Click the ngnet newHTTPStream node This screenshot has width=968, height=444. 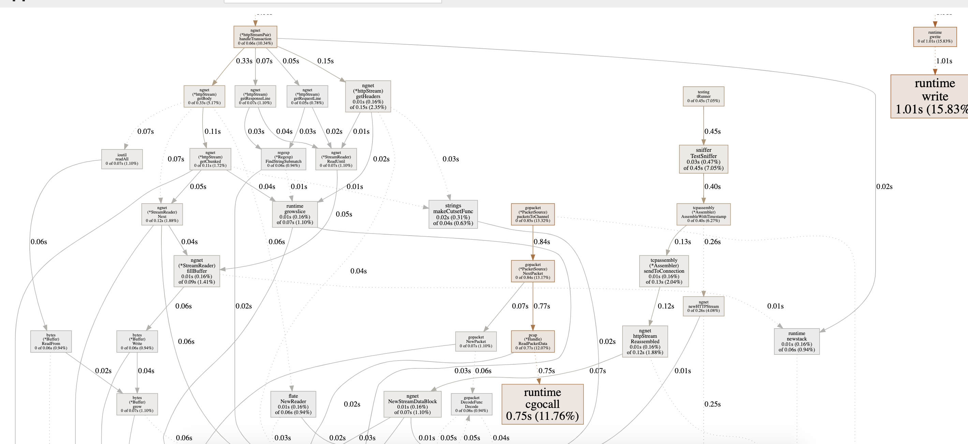pyautogui.click(x=703, y=306)
